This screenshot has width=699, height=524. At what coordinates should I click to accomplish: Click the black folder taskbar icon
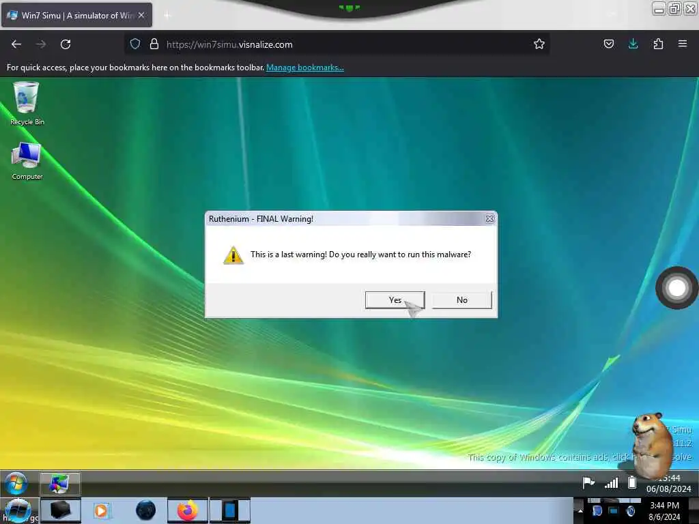(60, 510)
